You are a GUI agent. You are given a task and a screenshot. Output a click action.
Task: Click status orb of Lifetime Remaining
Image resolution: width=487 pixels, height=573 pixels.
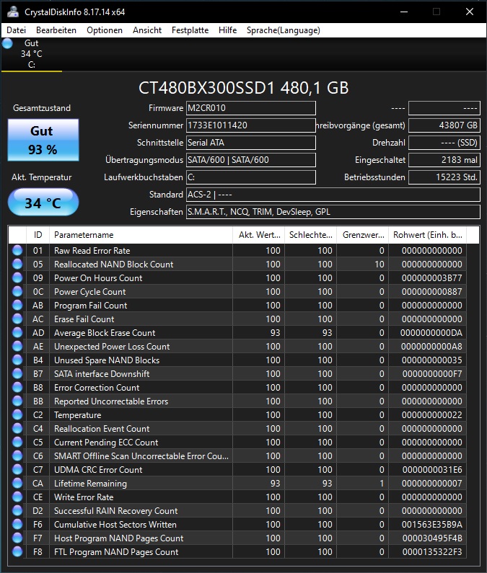(17, 484)
